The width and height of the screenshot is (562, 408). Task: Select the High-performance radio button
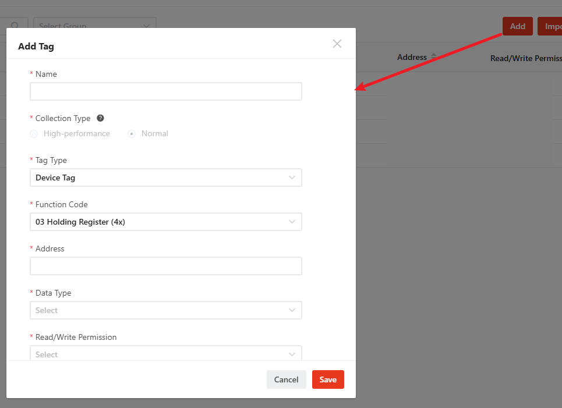pos(34,134)
